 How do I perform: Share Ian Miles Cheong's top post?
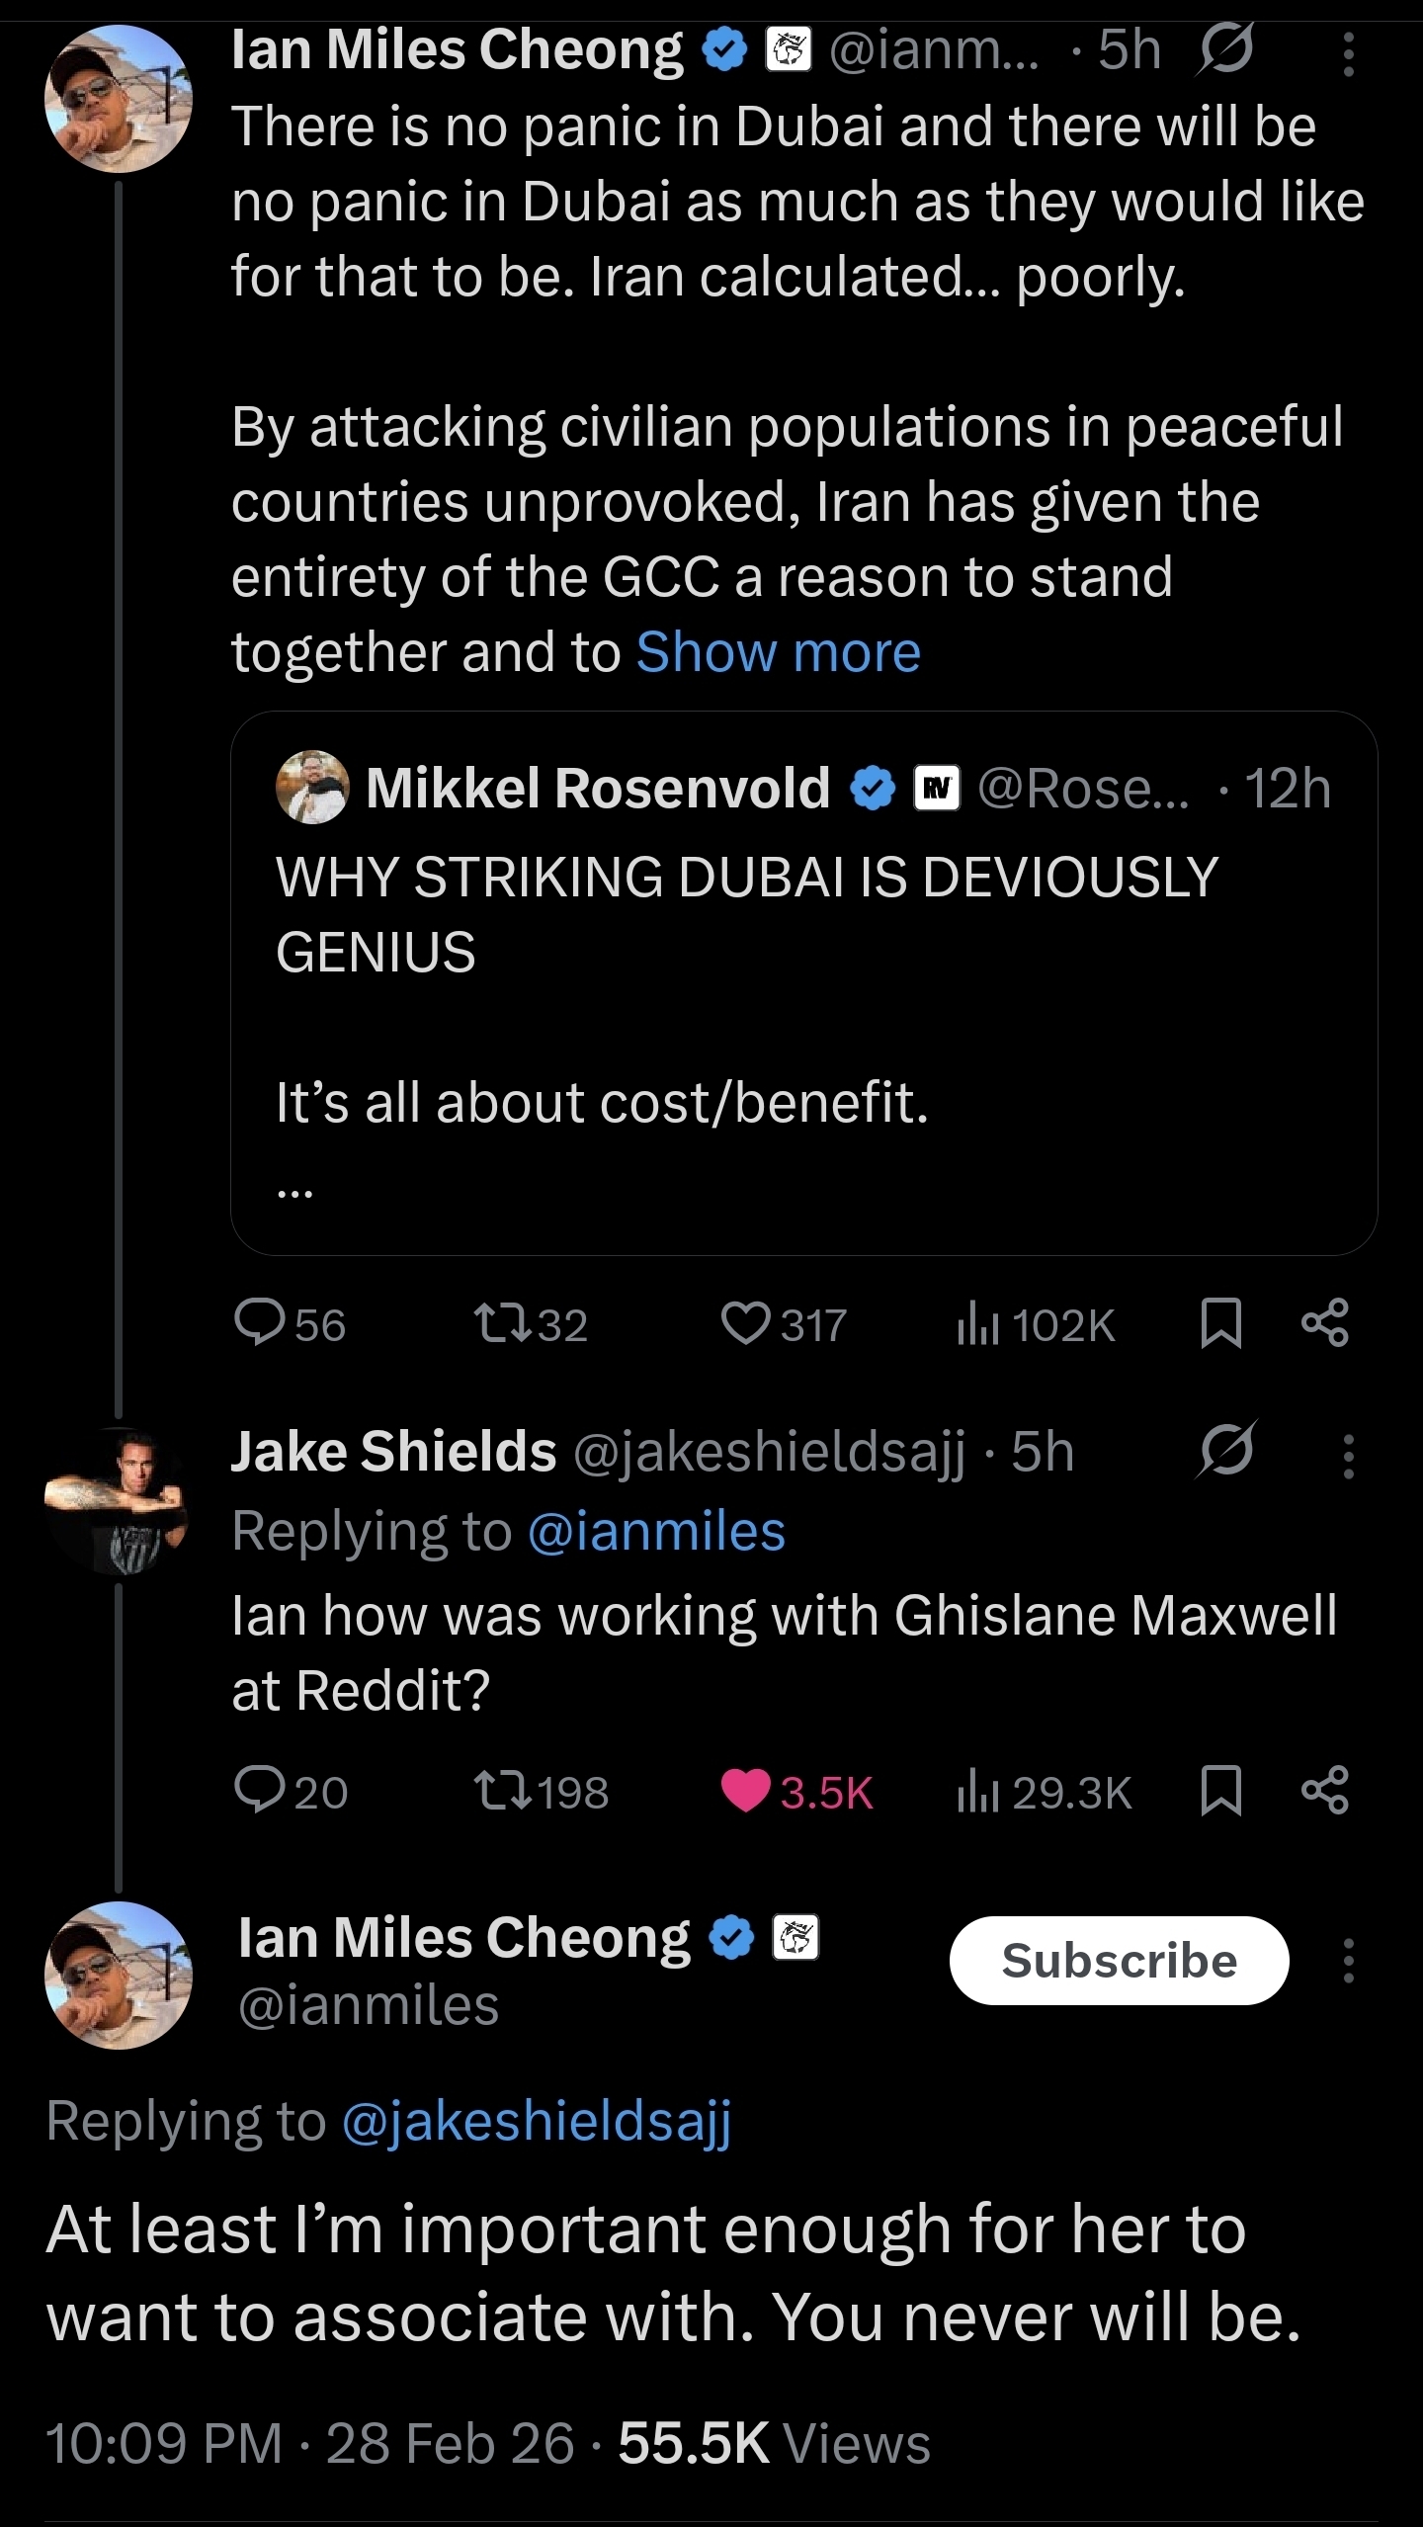(1325, 1323)
